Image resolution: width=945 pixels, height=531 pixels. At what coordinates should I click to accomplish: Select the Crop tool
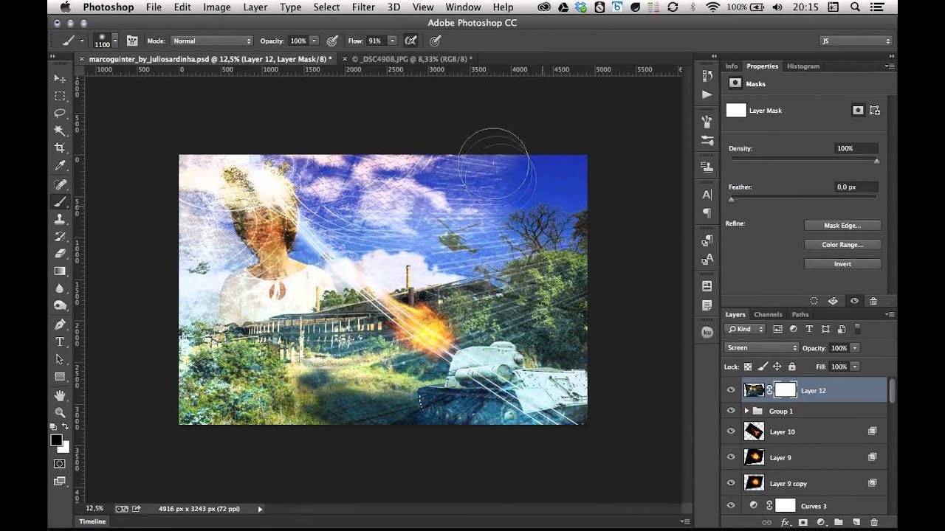pos(60,147)
